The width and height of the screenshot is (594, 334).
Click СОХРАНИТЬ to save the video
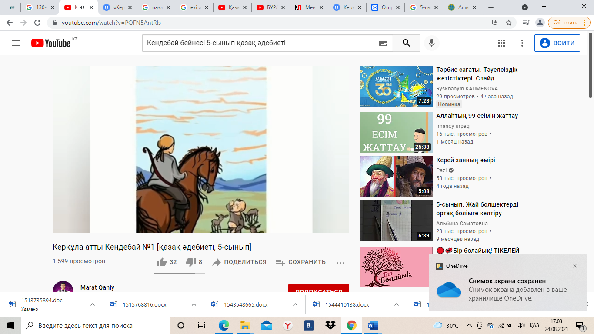point(301,262)
